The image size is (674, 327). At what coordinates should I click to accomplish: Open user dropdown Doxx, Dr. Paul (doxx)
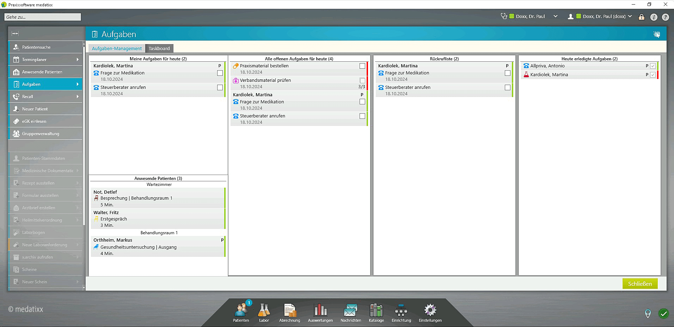[x=630, y=16]
